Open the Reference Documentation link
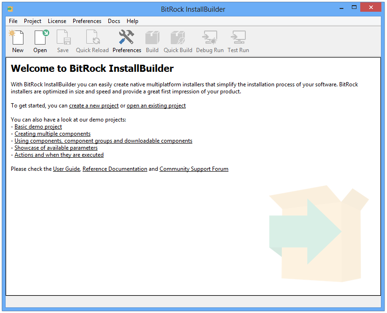The height and width of the screenshot is (313, 387). coord(115,169)
